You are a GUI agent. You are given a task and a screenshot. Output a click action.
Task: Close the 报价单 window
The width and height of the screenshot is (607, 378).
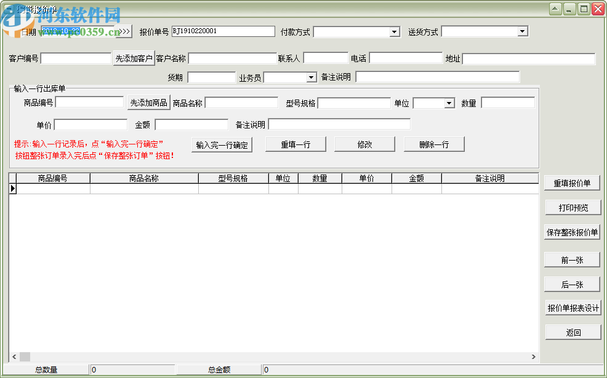coord(598,9)
